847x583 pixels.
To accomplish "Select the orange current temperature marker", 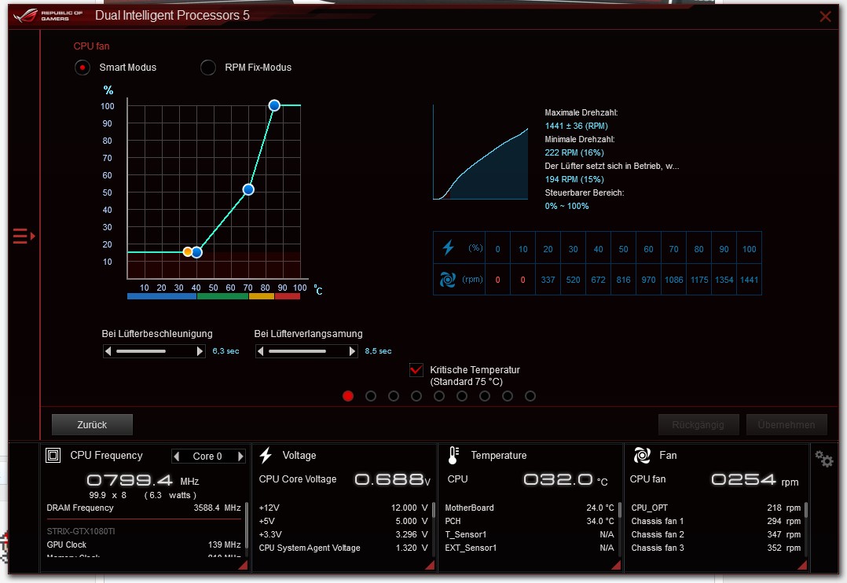I will tap(188, 251).
